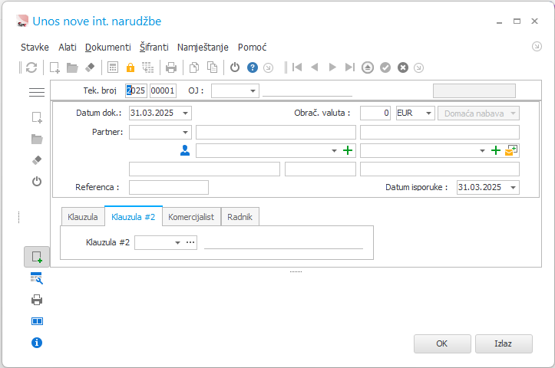This screenshot has width=555, height=368.
Task: Click the new document toolbar icon
Action: tap(55, 67)
